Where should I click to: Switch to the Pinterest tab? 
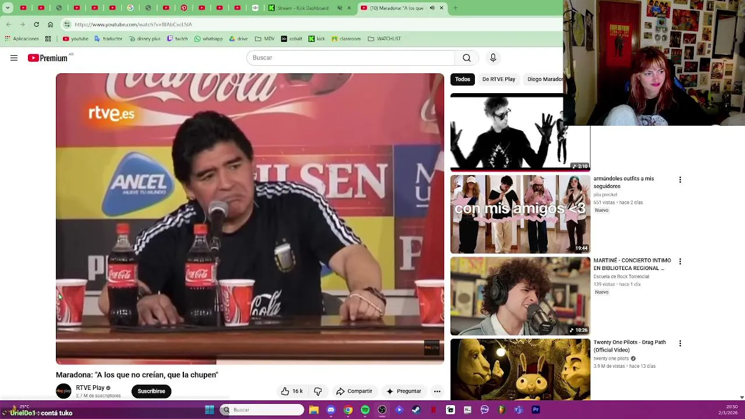click(x=184, y=8)
